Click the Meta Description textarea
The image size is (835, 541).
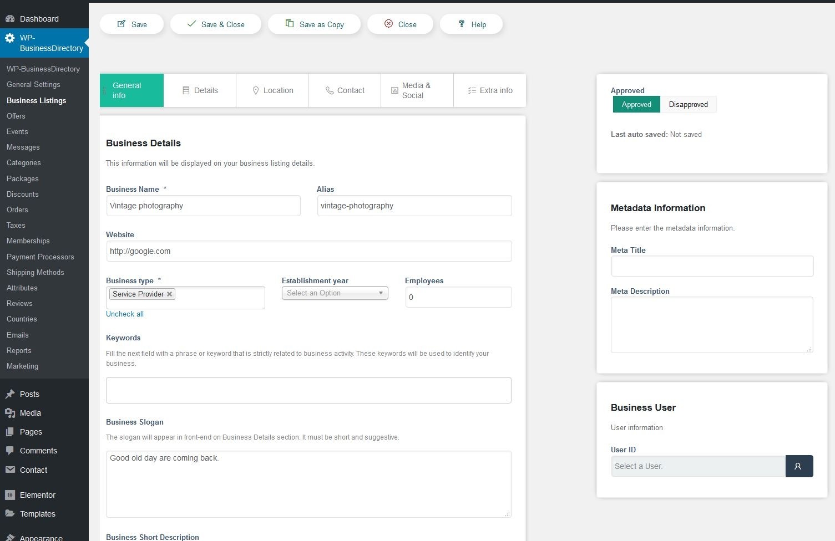pyautogui.click(x=712, y=325)
